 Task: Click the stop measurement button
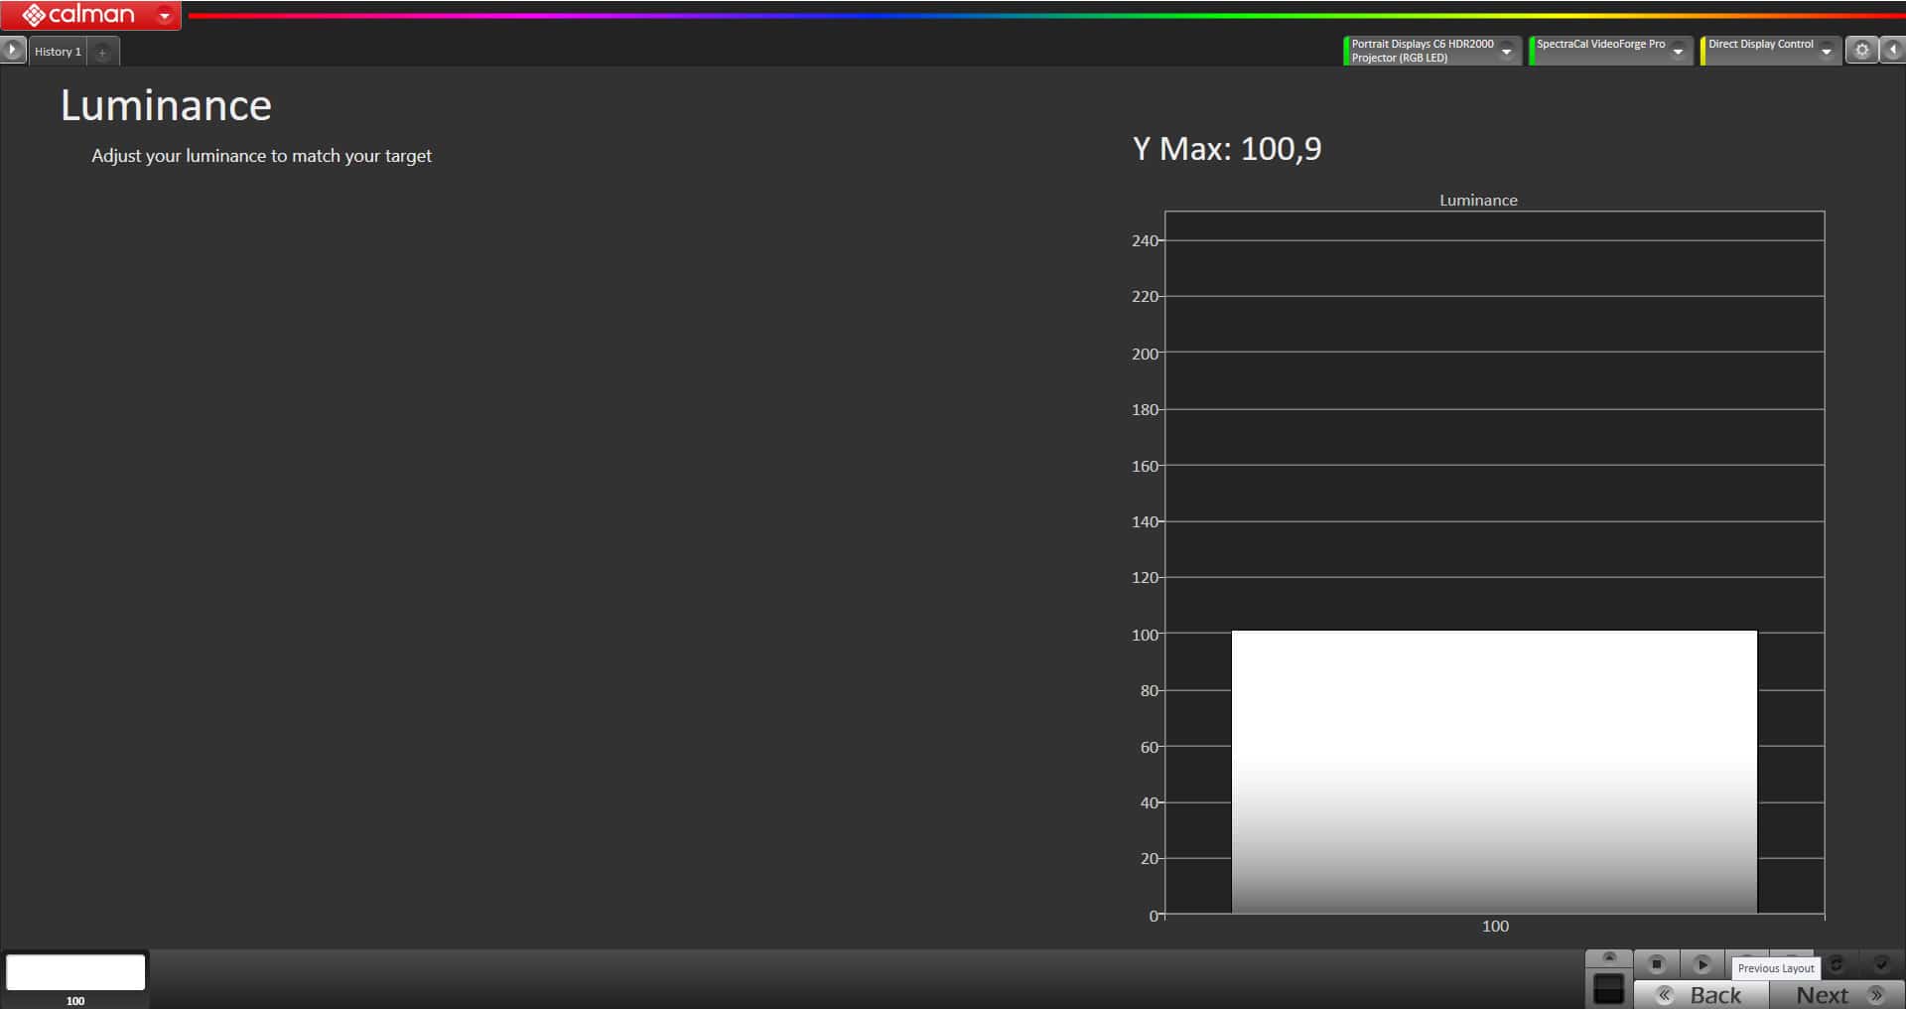[x=1656, y=964]
